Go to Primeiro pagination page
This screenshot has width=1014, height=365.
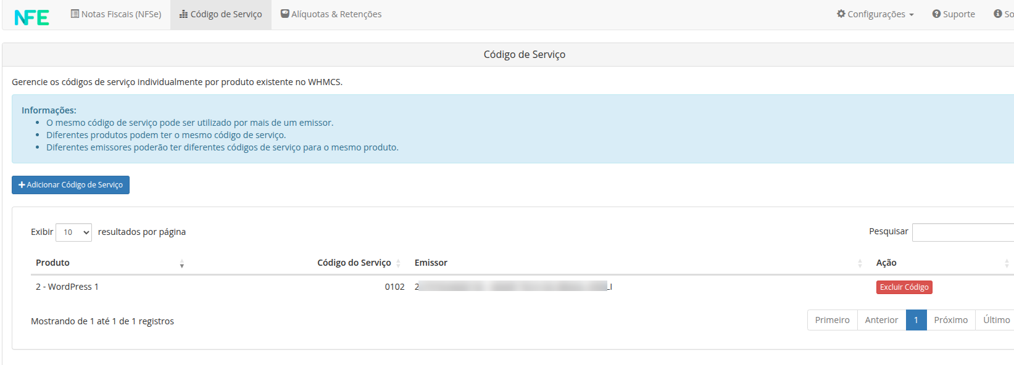pos(832,320)
